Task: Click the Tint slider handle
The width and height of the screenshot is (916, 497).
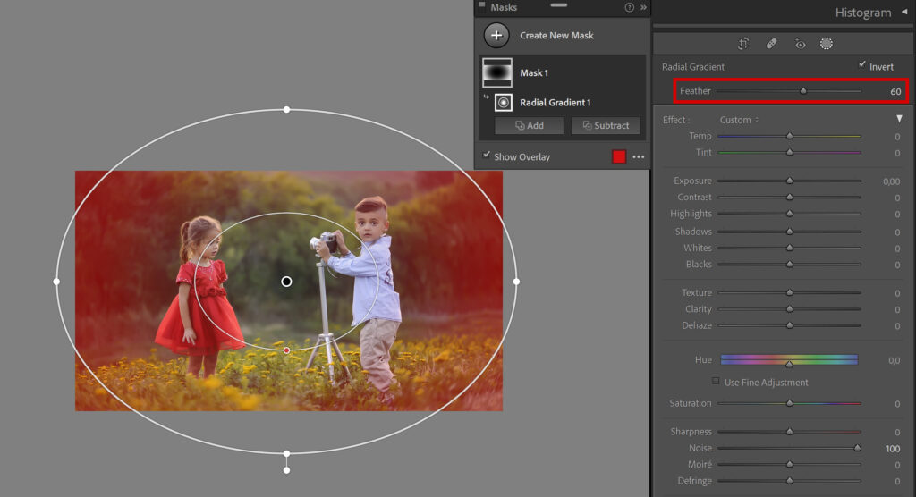Action: [x=790, y=152]
